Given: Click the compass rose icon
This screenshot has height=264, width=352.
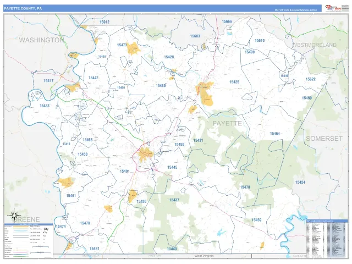Looking at the screenshot, I should pos(14,216).
